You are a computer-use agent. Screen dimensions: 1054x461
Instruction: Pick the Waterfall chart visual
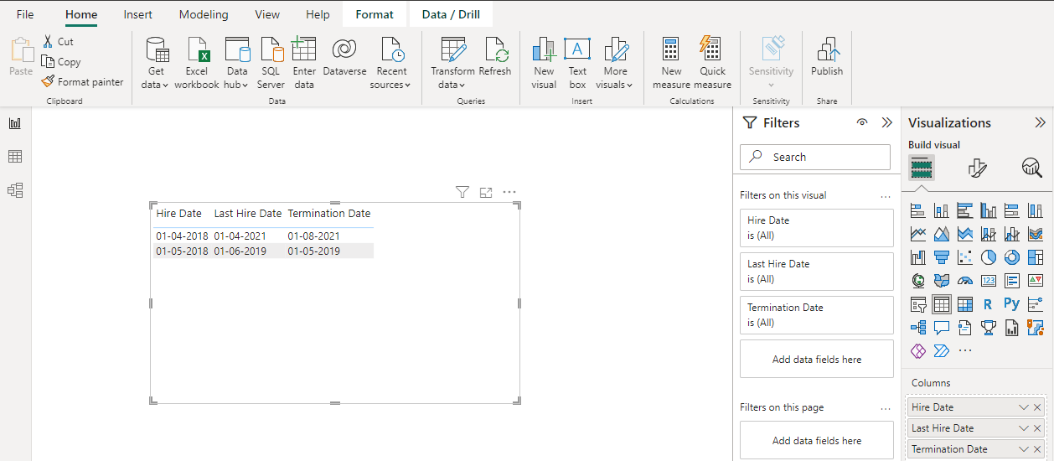point(917,257)
